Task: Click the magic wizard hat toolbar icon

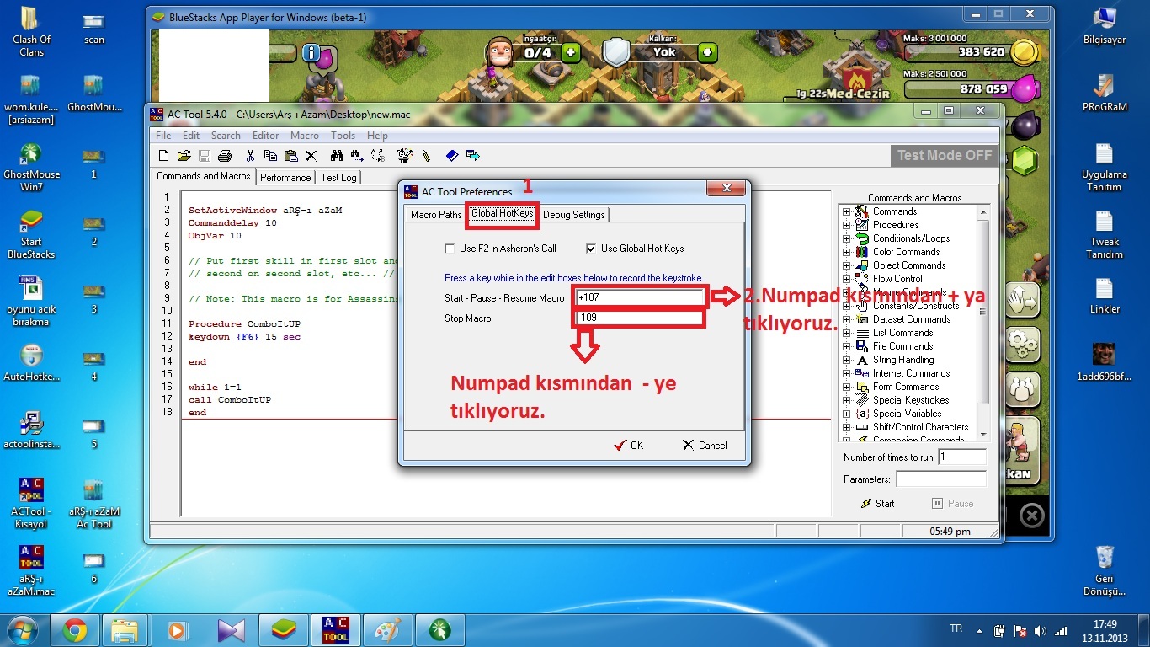Action: pyautogui.click(x=405, y=156)
